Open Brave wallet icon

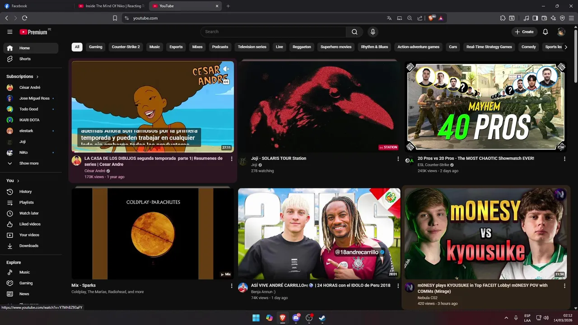coord(544,18)
